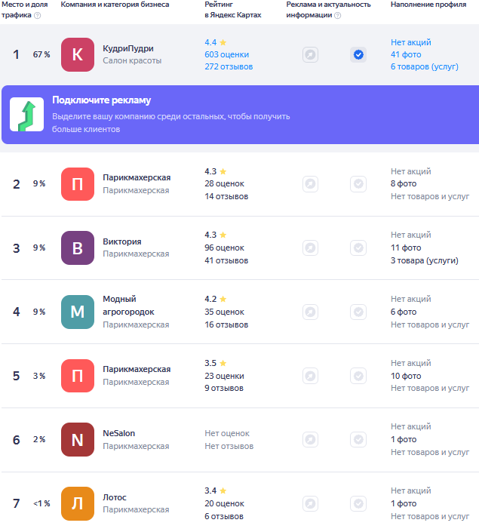Click the 67 % traffic share value

(41, 54)
